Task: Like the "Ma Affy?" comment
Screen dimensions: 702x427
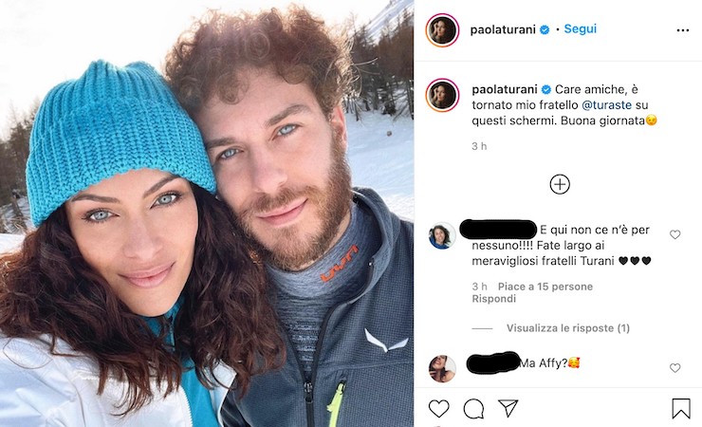Action: tap(674, 368)
